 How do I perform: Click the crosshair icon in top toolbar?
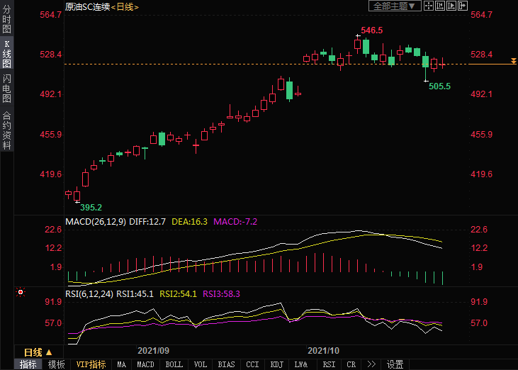point(429,6)
